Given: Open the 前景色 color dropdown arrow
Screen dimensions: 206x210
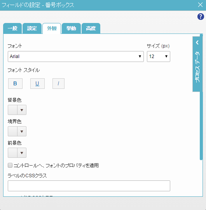Looking at the screenshot, I should [x=22, y=153].
